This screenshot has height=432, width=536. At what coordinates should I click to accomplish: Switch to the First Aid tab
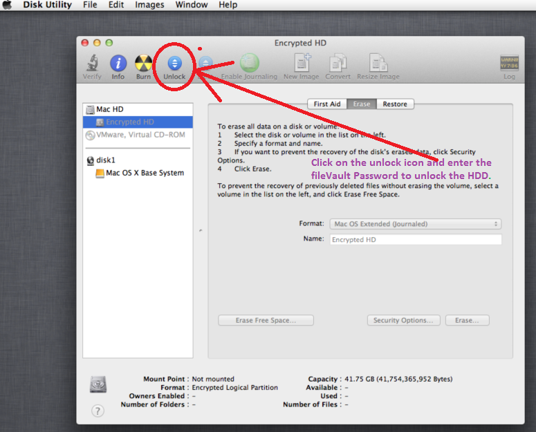click(327, 104)
